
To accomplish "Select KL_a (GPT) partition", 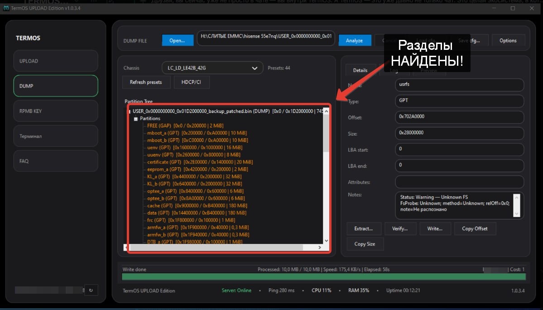I will click(194, 177).
